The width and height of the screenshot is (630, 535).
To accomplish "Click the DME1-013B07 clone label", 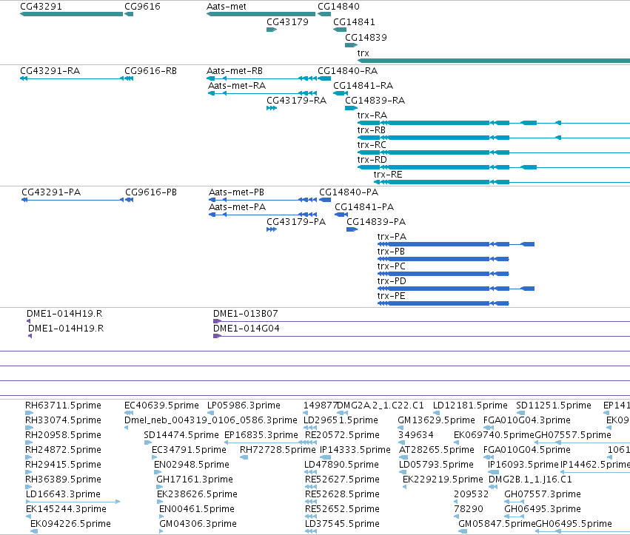I will (x=245, y=314).
